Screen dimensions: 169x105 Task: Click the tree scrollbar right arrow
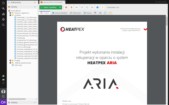36,99
